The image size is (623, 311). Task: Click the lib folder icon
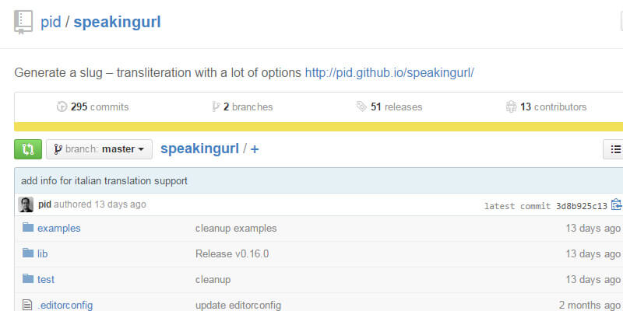(x=29, y=253)
